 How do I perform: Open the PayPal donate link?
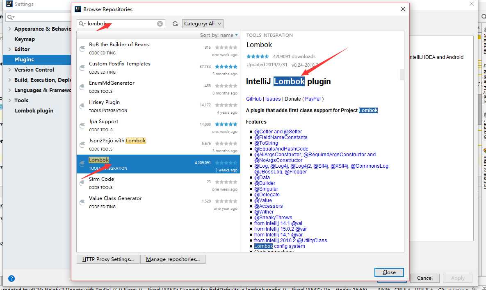[313, 99]
